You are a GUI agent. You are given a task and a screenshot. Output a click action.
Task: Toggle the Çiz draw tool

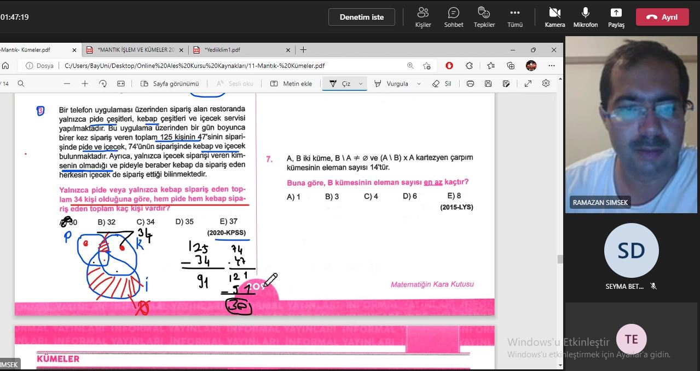[339, 84]
